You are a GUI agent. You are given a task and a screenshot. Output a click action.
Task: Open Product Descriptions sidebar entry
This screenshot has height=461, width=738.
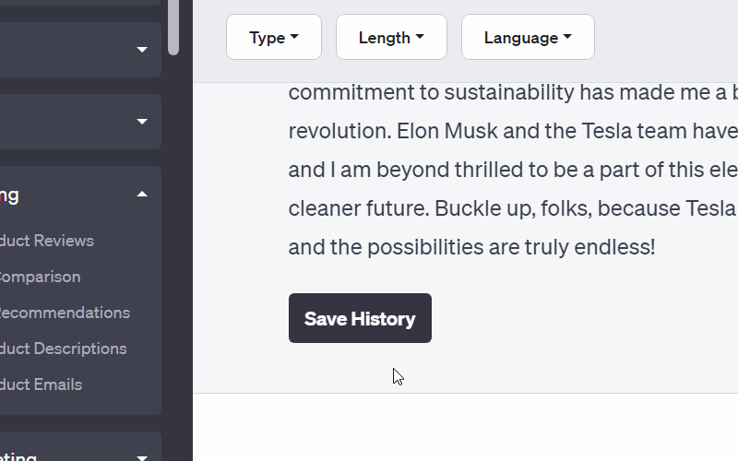(61, 349)
